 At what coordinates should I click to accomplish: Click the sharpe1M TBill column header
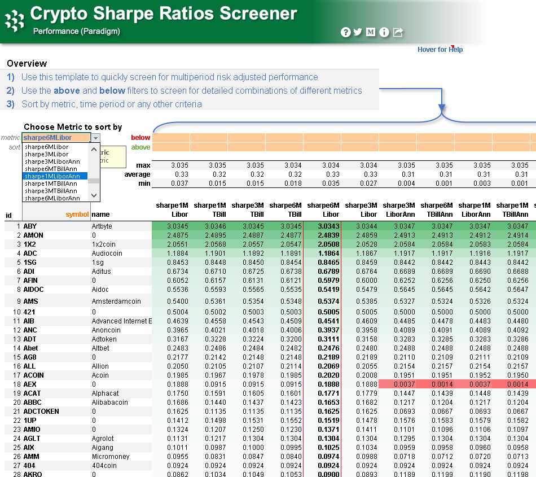pyautogui.click(x=210, y=209)
